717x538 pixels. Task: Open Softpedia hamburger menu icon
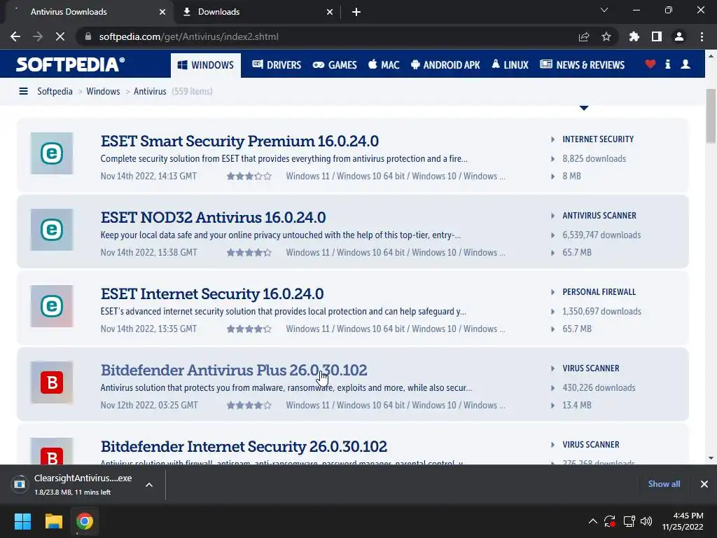click(23, 91)
